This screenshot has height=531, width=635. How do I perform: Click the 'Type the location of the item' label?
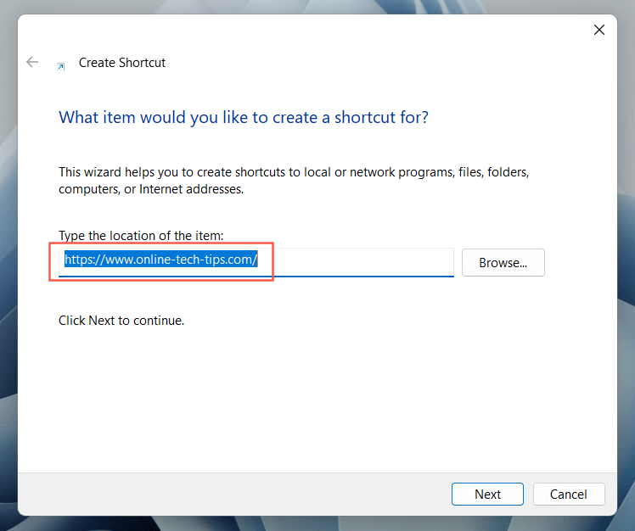pos(141,235)
